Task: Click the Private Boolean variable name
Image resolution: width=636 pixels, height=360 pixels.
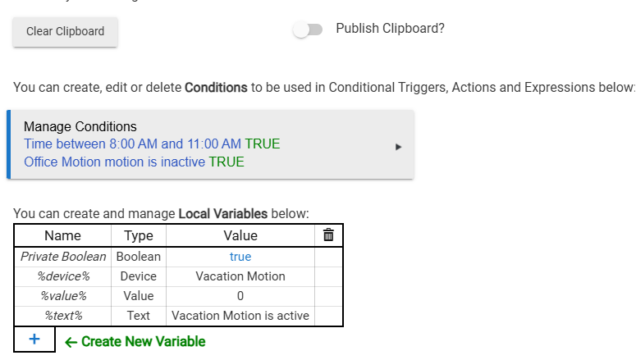Action: pyautogui.click(x=63, y=257)
